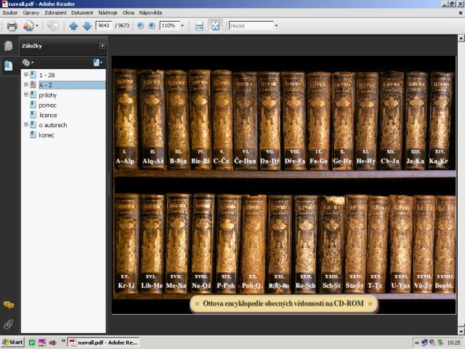
Task: Click the volume XXIII. Sch-St book spine
Action: point(331,244)
